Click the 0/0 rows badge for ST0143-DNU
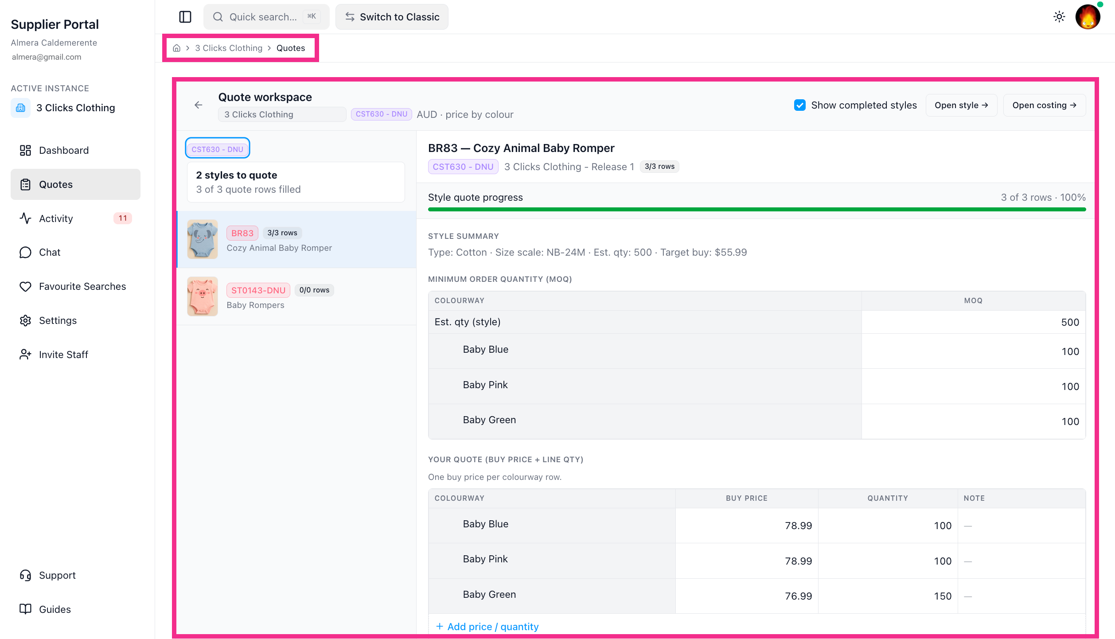This screenshot has height=639, width=1115. pos(314,290)
